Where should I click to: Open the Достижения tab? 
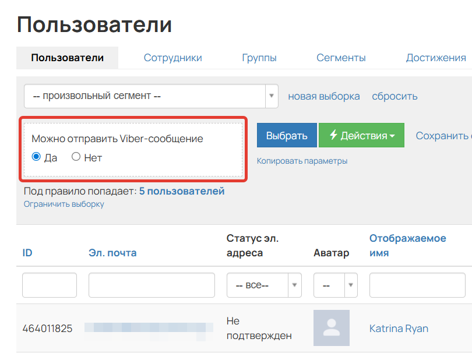[x=436, y=57]
